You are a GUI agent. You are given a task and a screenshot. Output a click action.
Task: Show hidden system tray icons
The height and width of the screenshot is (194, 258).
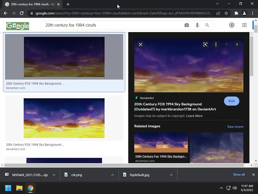(221, 188)
